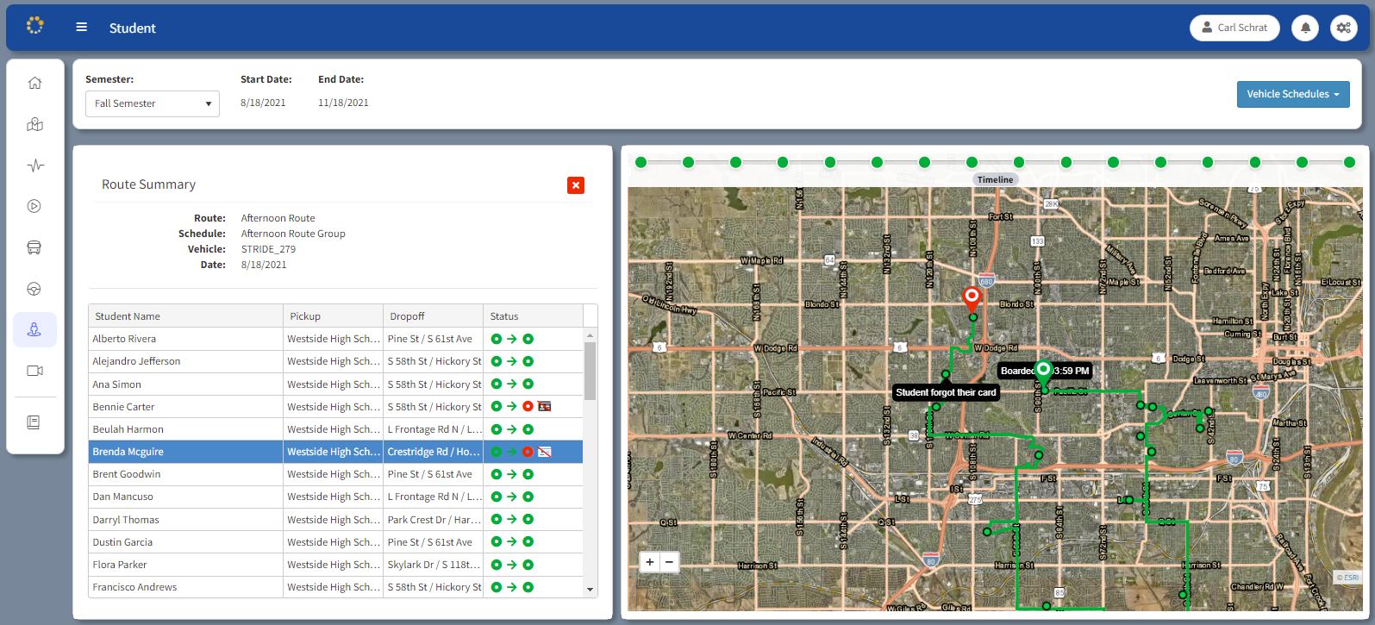The image size is (1375, 625).
Task: Click the playback circle icon in sidebar
Action: point(34,206)
